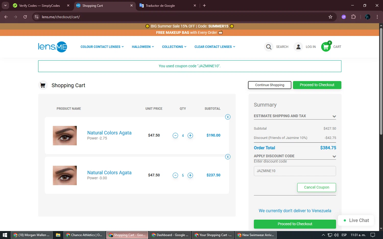The image size is (383, 239).
Task: Click the lensME logo
Action: (x=53, y=47)
